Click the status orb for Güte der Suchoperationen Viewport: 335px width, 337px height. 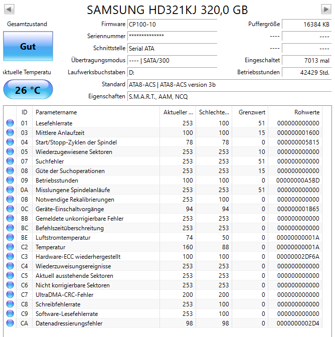click(10, 171)
